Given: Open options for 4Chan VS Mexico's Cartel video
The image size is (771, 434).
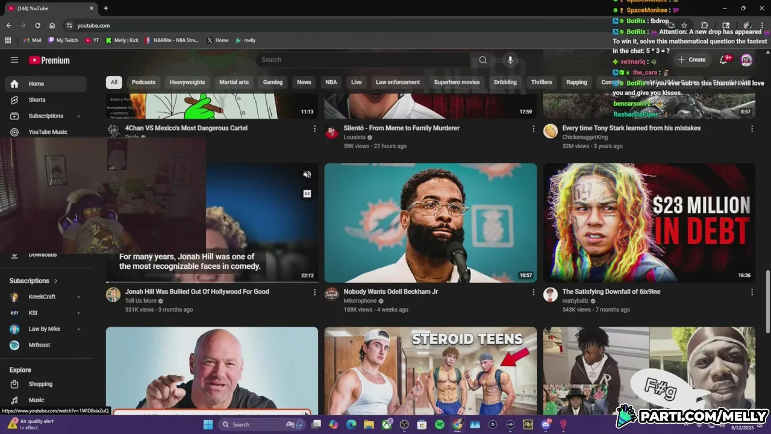Looking at the screenshot, I should pos(314,128).
